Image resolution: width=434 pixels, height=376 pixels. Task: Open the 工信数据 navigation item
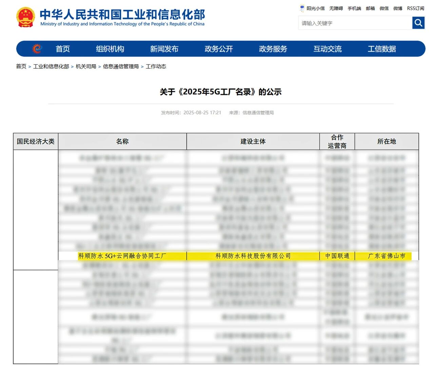tap(382, 49)
